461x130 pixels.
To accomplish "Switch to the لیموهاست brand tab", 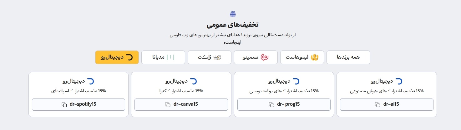I will point(302,57).
